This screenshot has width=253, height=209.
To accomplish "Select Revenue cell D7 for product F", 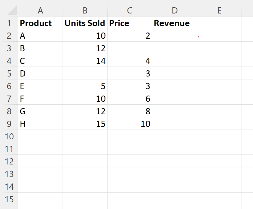I will pyautogui.click(x=175, y=98).
